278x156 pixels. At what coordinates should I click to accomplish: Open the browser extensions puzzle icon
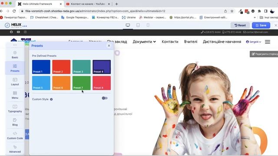pos(259,11)
